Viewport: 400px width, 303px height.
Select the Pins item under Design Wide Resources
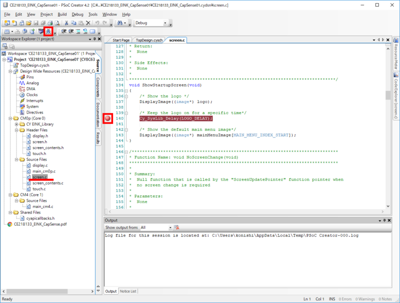coord(30,77)
